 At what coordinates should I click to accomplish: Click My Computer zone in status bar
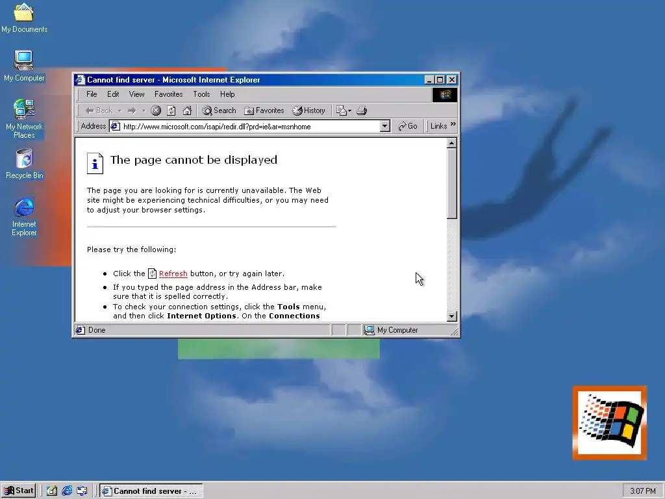point(392,330)
